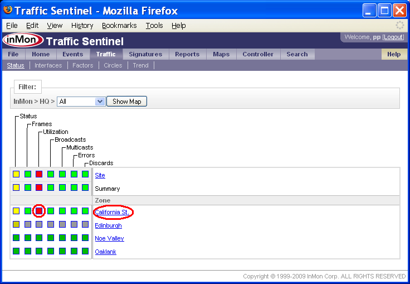Click the Broadcasts column label
410x284 pixels.
click(x=70, y=139)
